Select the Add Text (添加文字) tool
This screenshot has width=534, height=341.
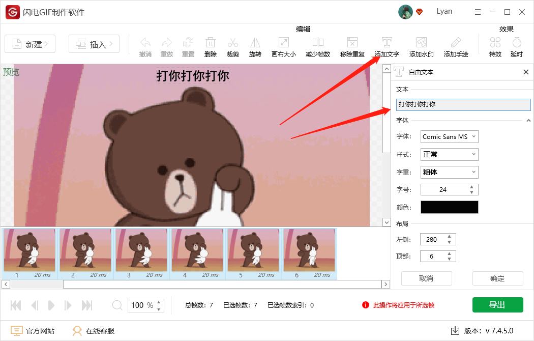pyautogui.click(x=387, y=43)
